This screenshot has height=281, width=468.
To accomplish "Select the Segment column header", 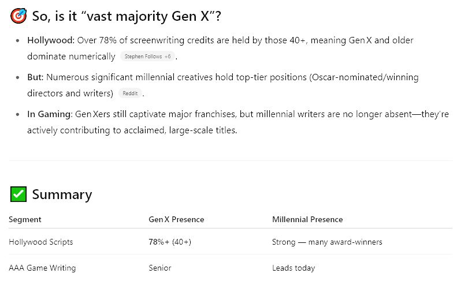I will click(x=25, y=220).
